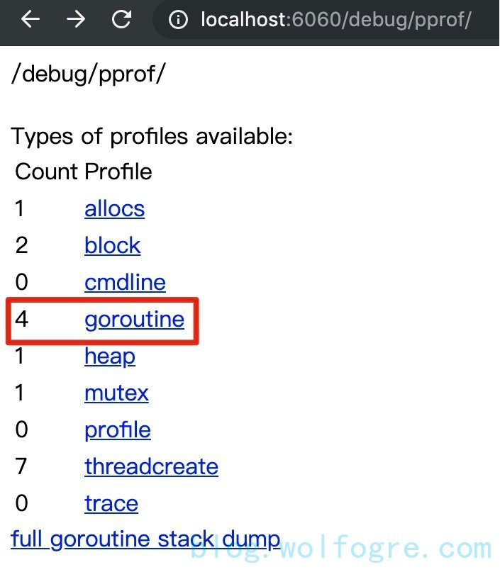Open the cmdline link

coord(125,282)
